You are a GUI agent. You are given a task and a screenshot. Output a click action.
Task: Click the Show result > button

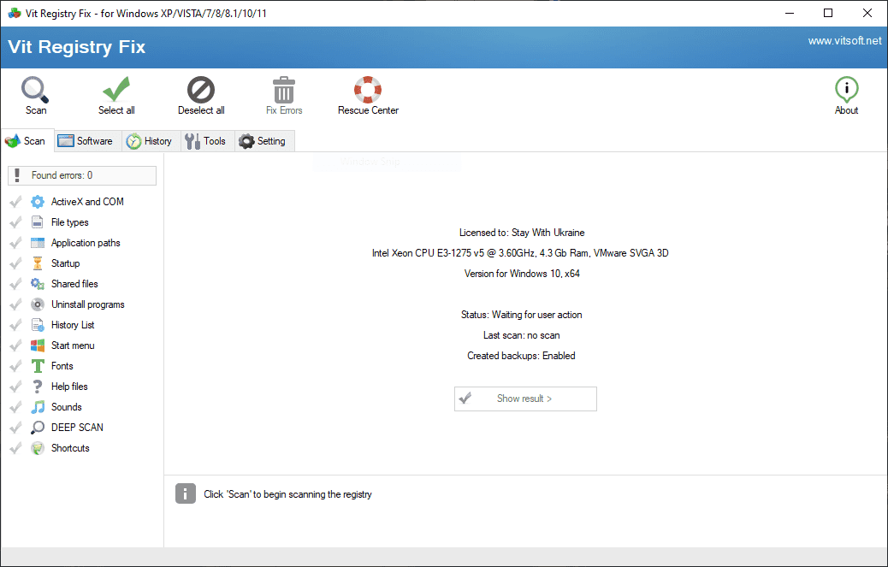[x=525, y=399]
